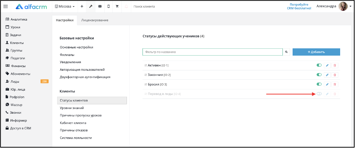This screenshot has width=355, height=148.
Task: Click the filter search magnifier button
Action: (286, 52)
